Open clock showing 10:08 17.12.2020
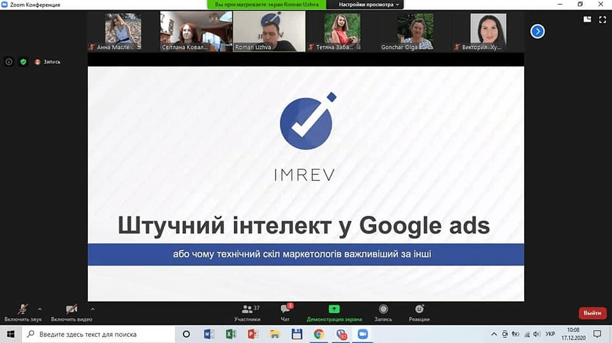The height and width of the screenshot is (343, 612). pyautogui.click(x=573, y=334)
